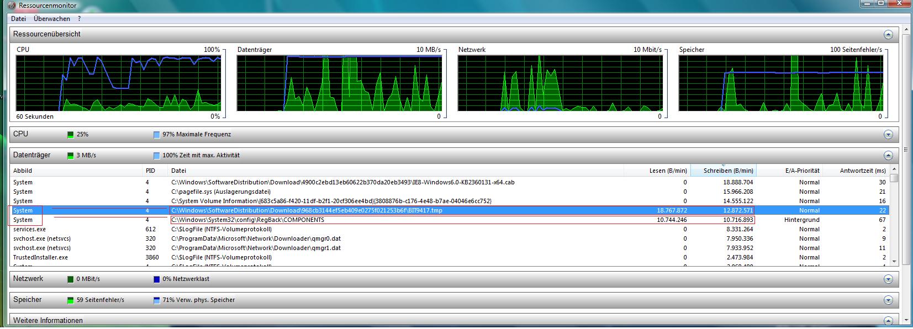The height and width of the screenshot is (329, 913).
Task: Sort by Schreiben (B/min) column header
Action: (723, 171)
